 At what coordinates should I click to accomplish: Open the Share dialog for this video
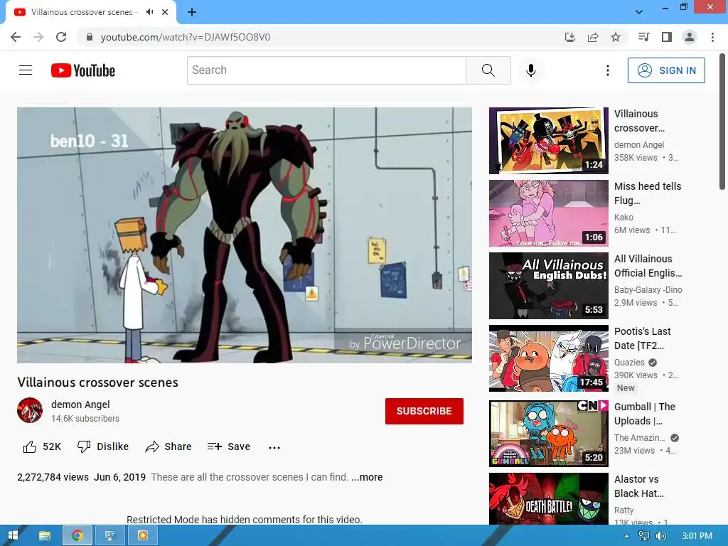click(x=168, y=446)
